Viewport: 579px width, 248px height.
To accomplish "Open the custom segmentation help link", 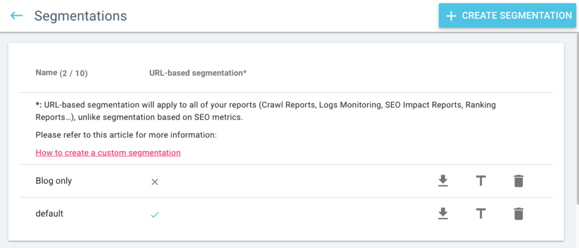I will click(108, 153).
